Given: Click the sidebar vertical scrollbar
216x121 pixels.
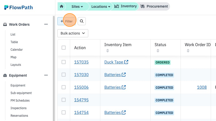Looking at the screenshot, I should tap(54, 68).
